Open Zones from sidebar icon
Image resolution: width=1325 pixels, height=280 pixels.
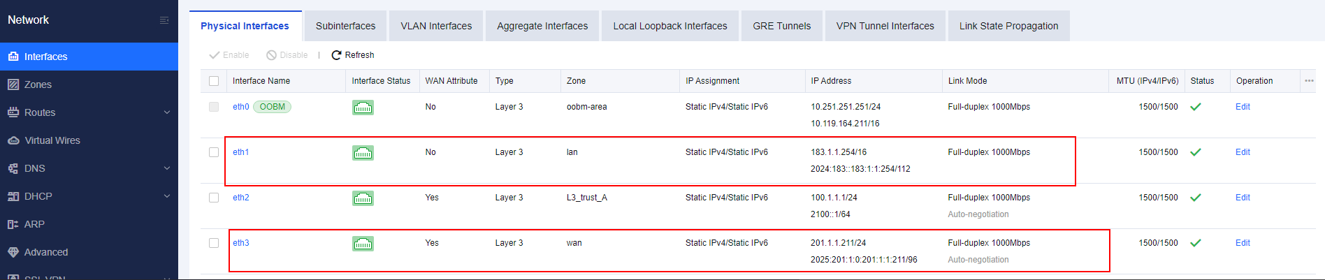[x=13, y=84]
